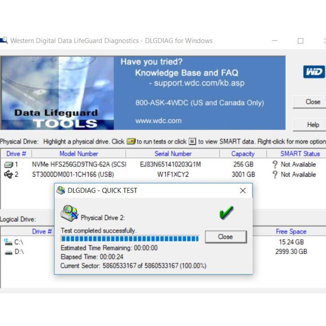Select model ST3000DM001-1CH166 (USB) row

click(73, 174)
